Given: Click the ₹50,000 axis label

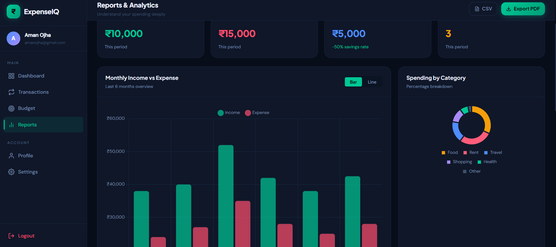Looking at the screenshot, I should pos(116,151).
